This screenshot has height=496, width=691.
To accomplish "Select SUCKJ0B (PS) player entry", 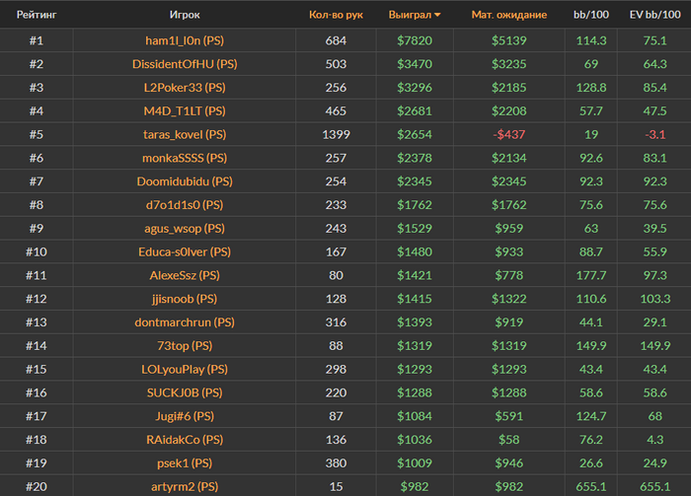I will 185,392.
